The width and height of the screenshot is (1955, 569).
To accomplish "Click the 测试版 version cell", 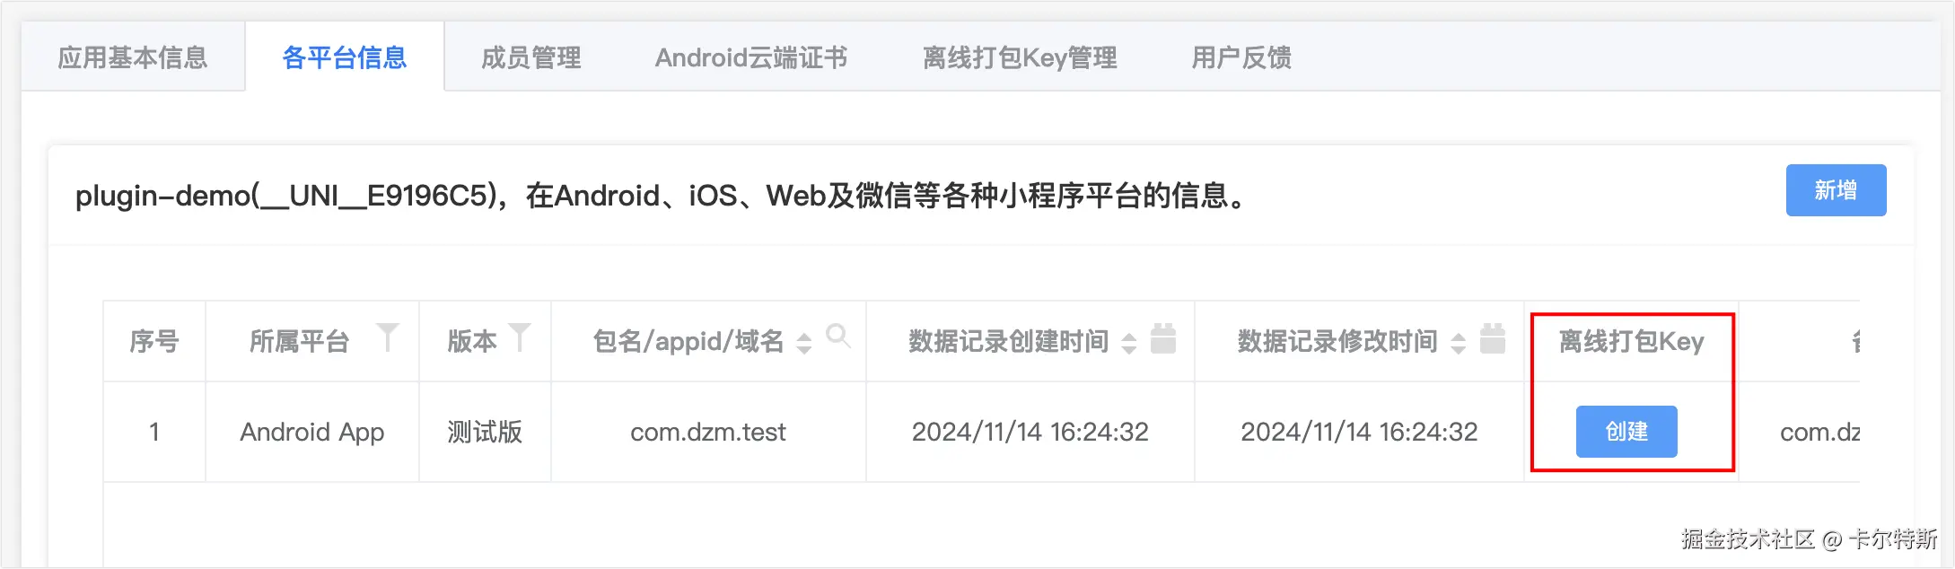I will 485,433.
